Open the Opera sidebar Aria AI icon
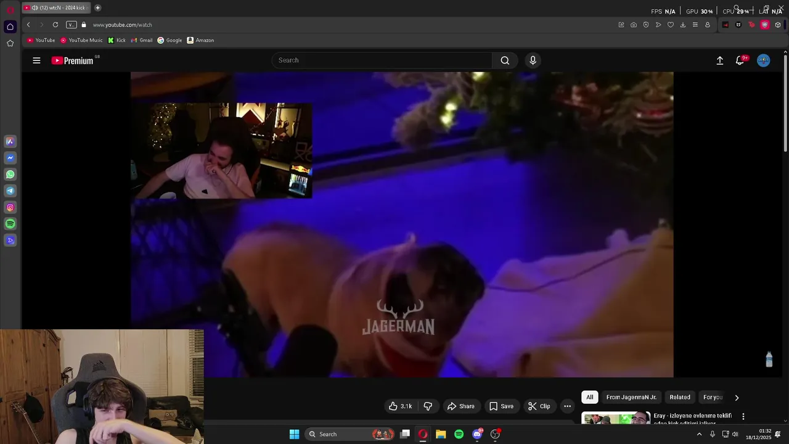 [10, 141]
